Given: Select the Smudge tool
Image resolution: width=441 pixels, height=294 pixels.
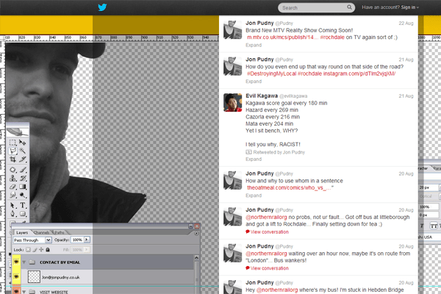Looking at the screenshot, I should pyautogui.click(x=12, y=195).
